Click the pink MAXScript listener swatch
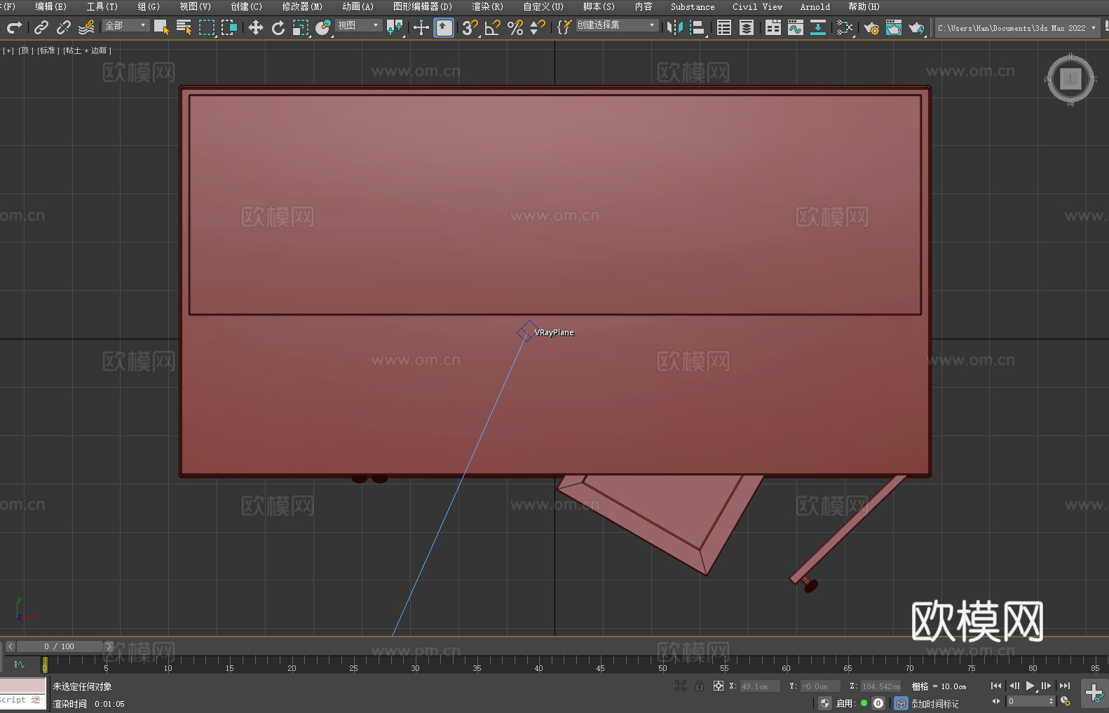 point(23,686)
